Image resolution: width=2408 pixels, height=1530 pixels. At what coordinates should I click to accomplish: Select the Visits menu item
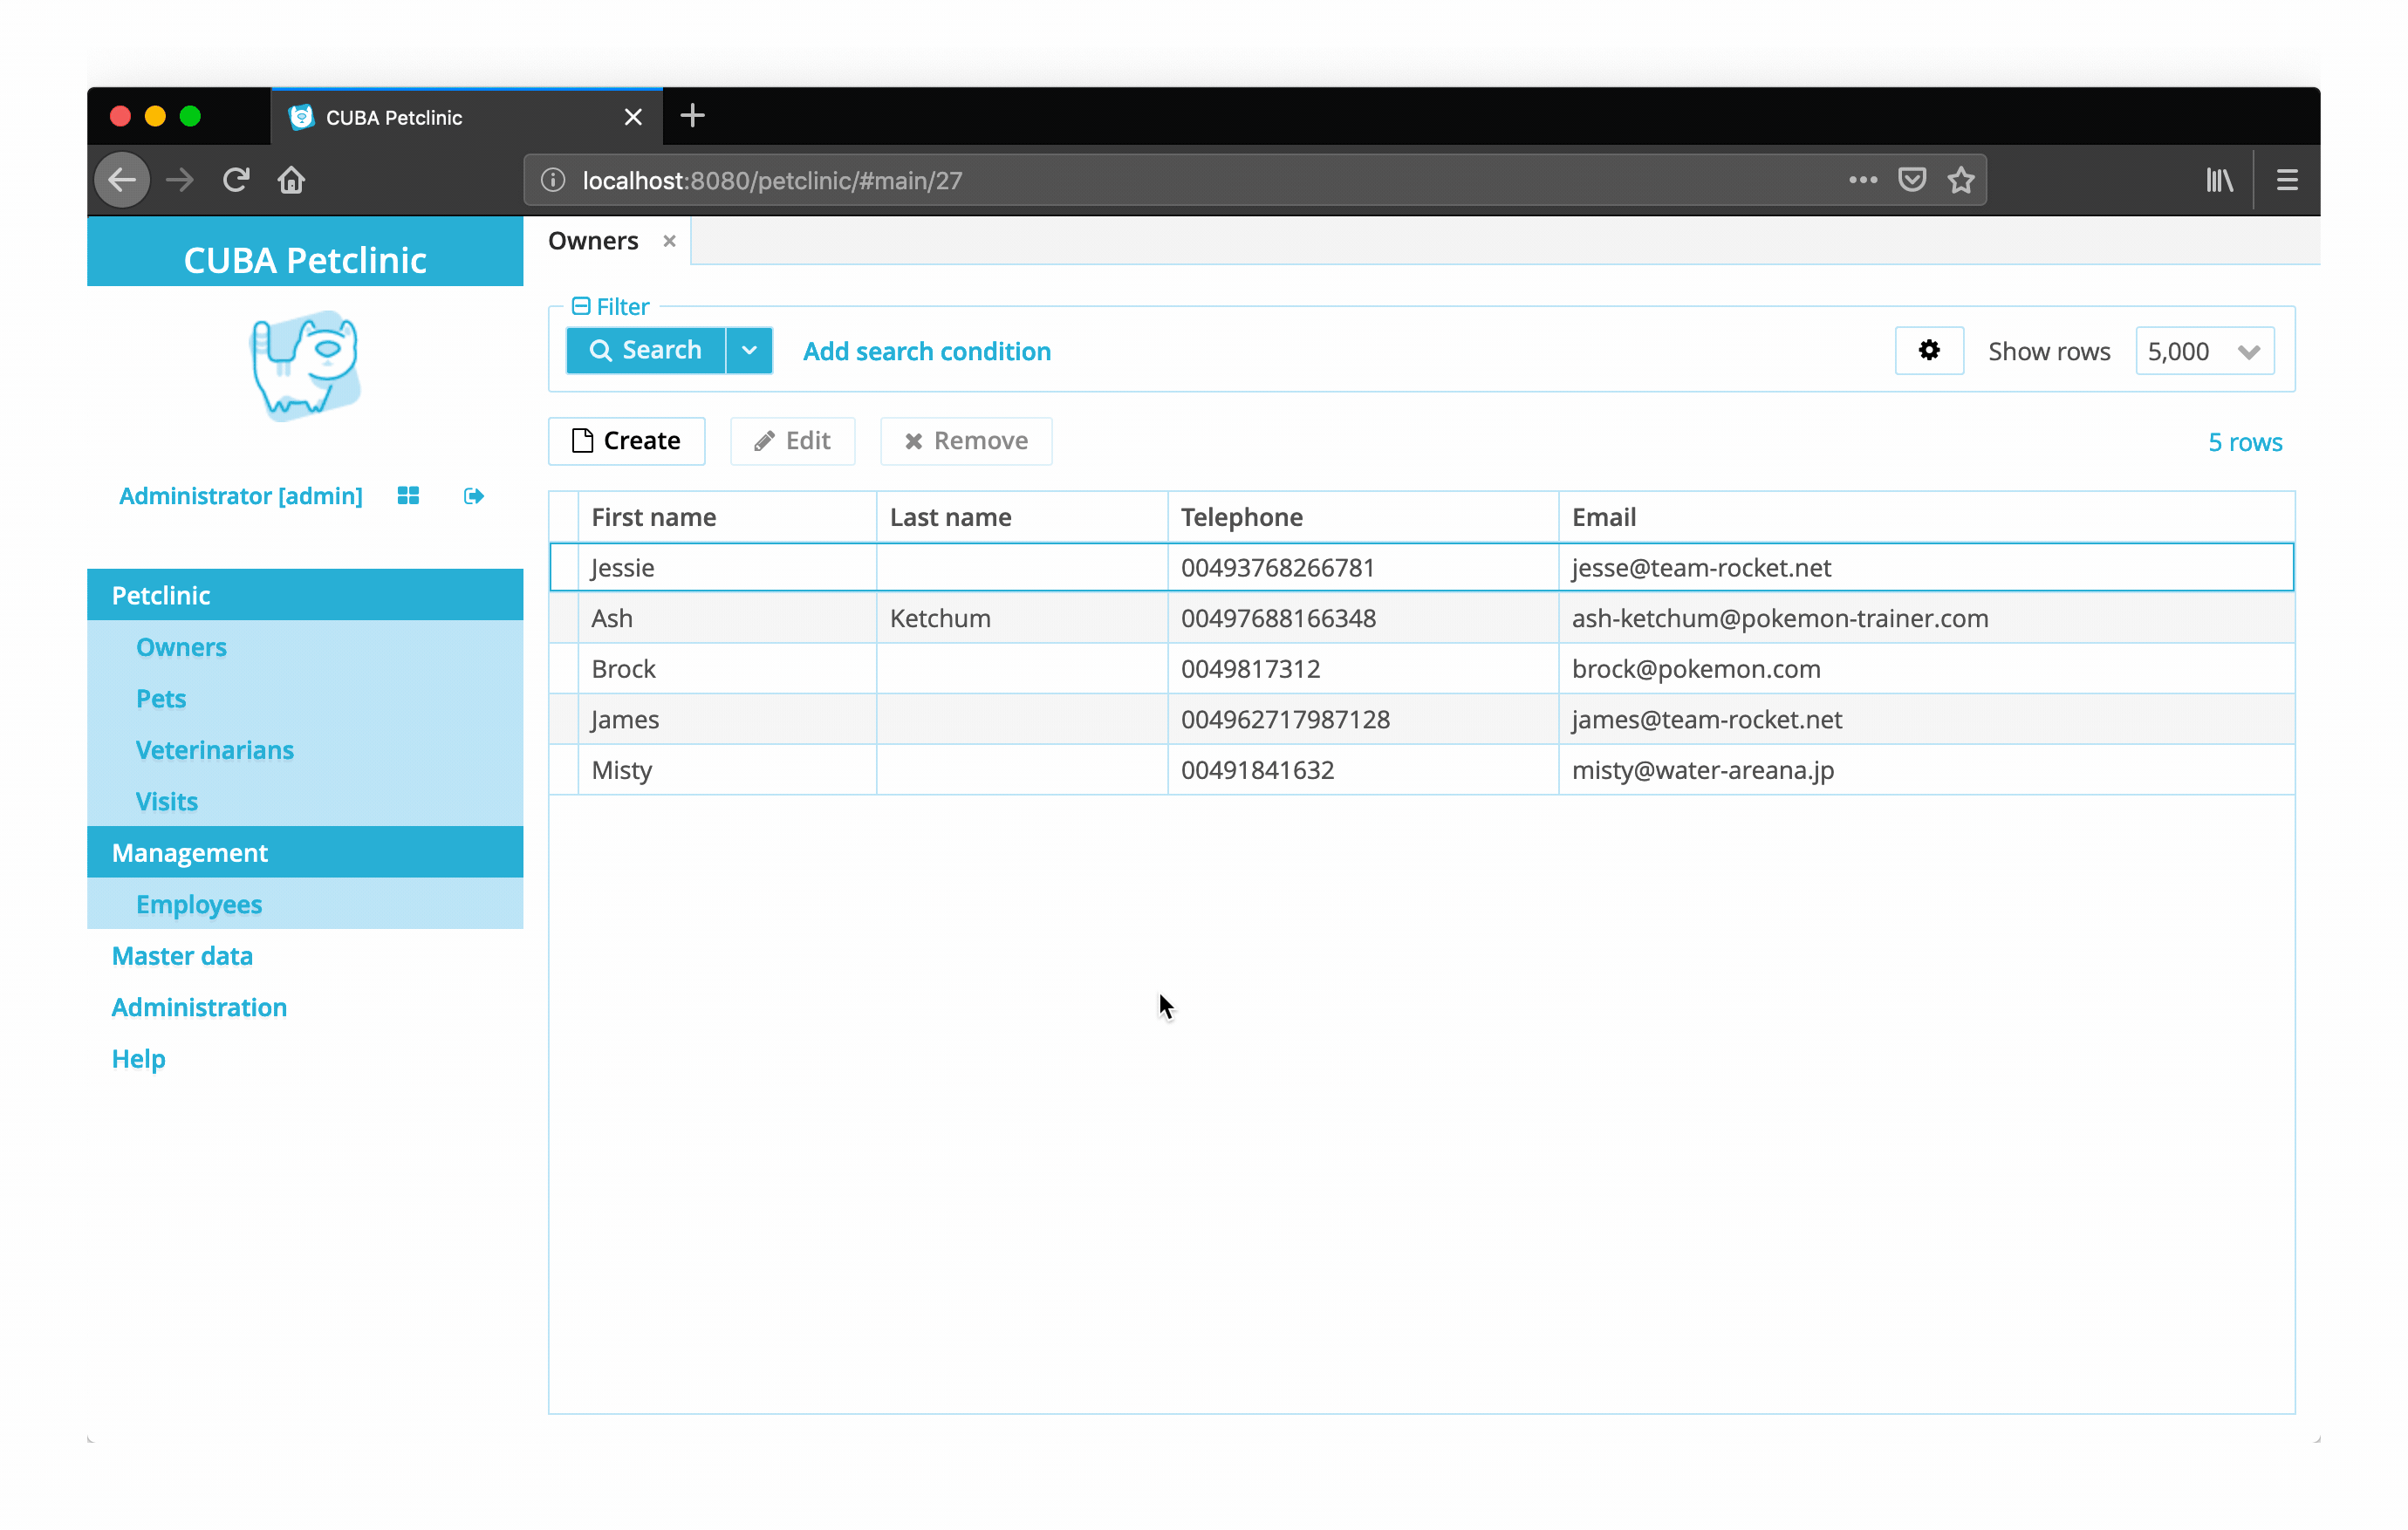point(167,801)
